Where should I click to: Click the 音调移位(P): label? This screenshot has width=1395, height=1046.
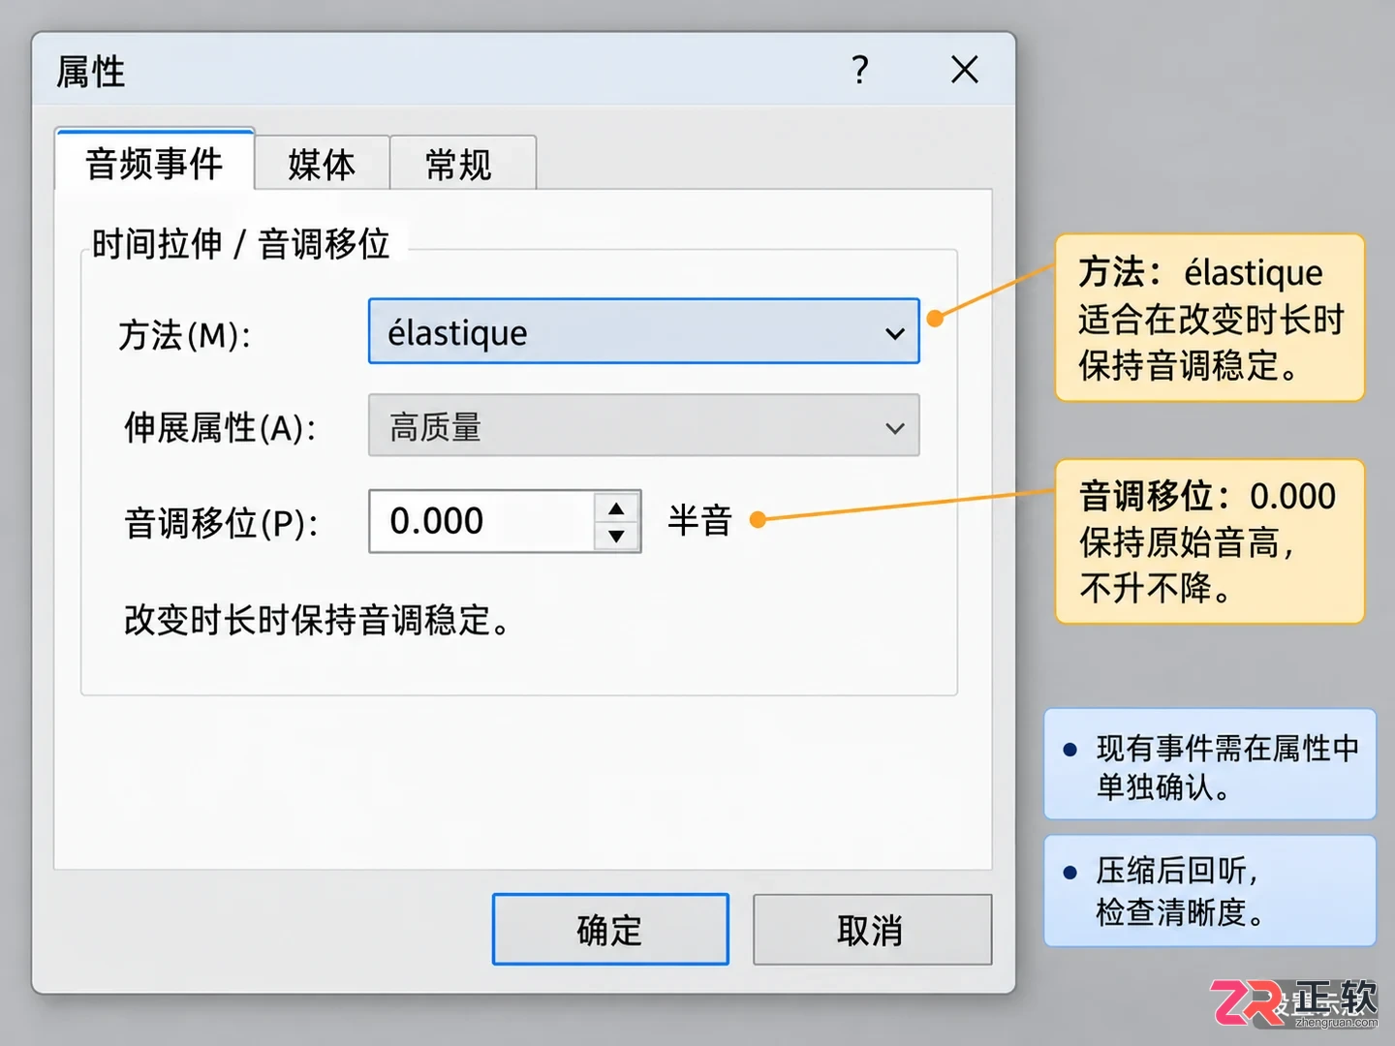[222, 523]
